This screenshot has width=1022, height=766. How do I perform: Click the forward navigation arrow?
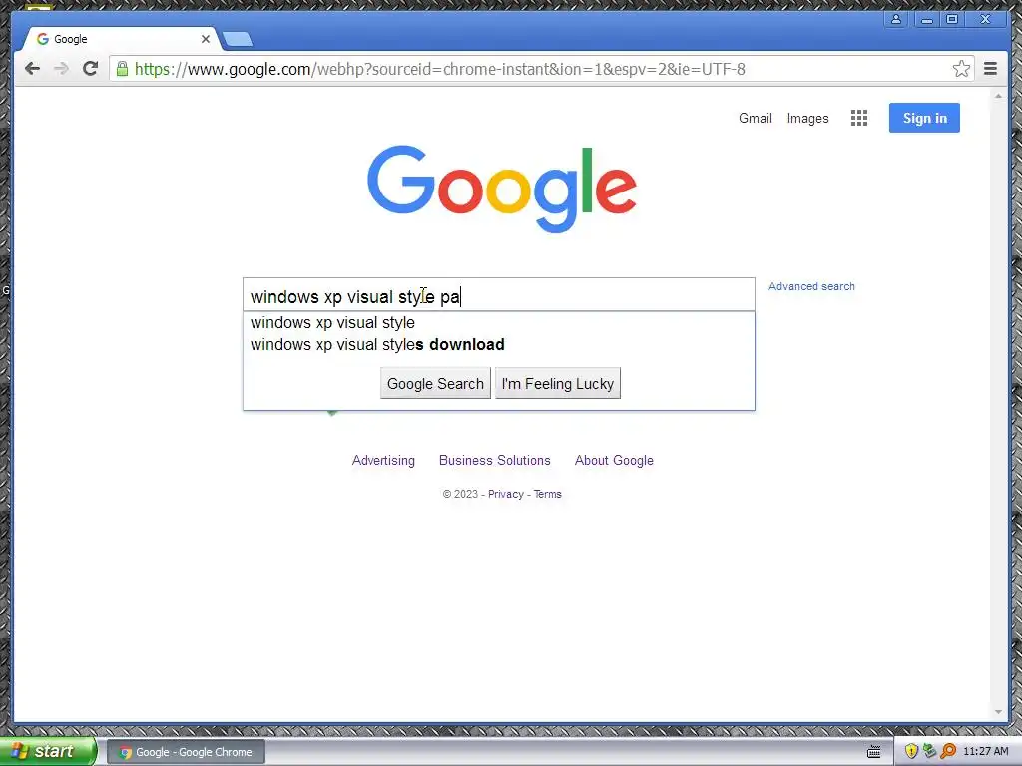click(x=61, y=69)
